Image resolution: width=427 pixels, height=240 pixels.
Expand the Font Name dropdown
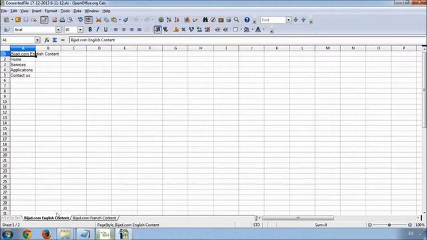click(58, 29)
